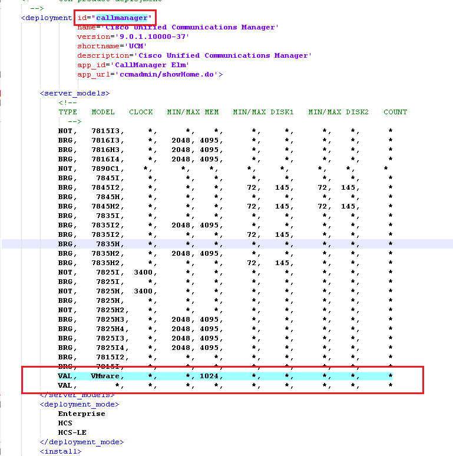453x456 pixels.
Task: Click memory value '1024' in VMware row
Action: pyautogui.click(x=209, y=376)
